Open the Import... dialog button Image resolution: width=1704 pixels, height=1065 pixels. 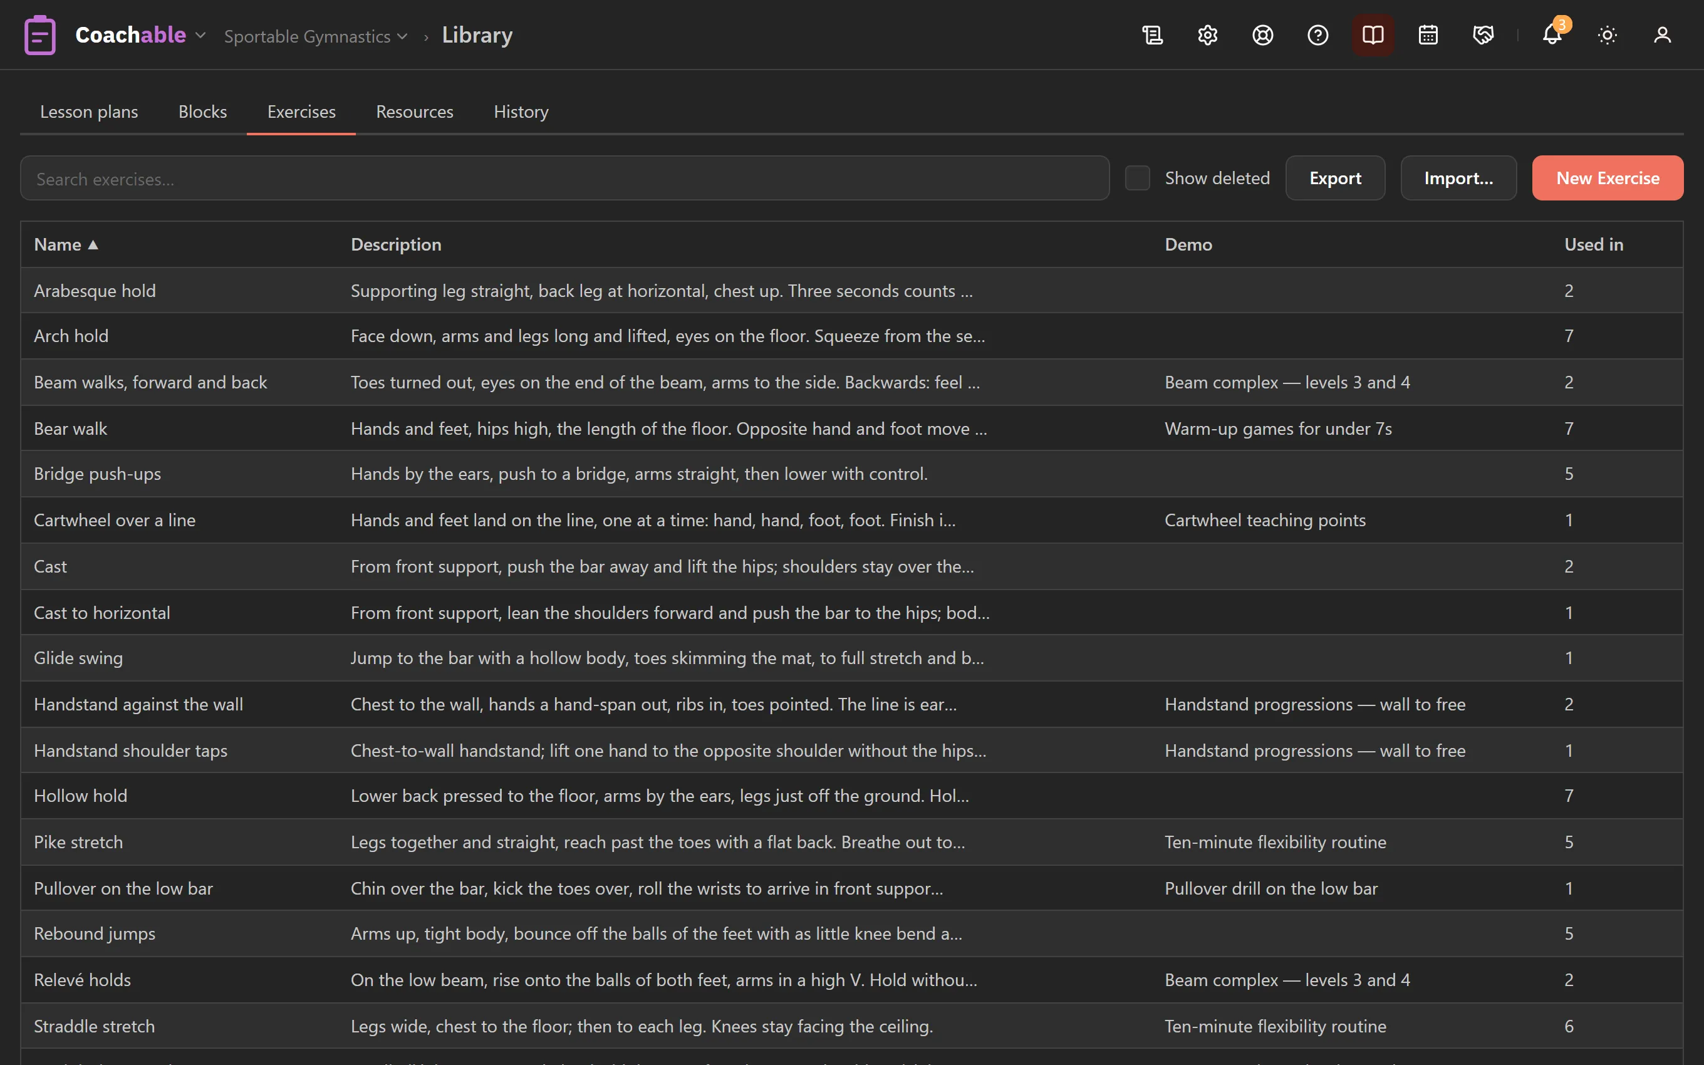pos(1458,178)
